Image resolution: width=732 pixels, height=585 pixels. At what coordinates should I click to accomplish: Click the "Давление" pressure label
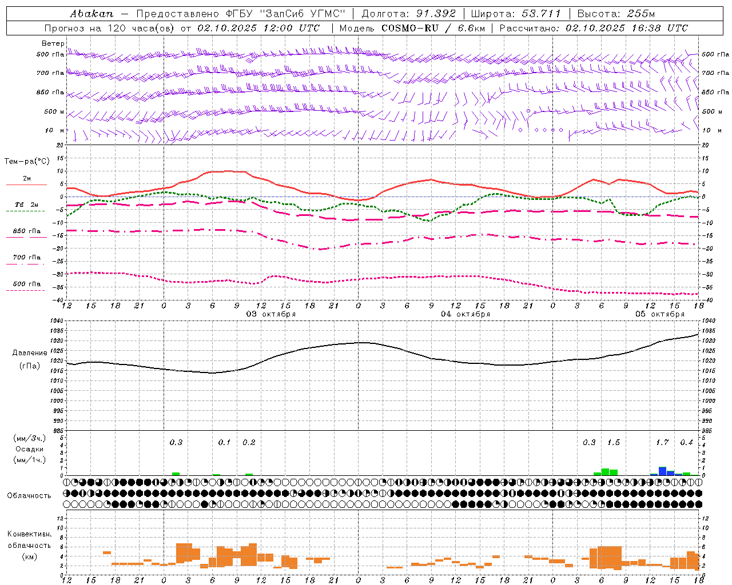point(29,353)
